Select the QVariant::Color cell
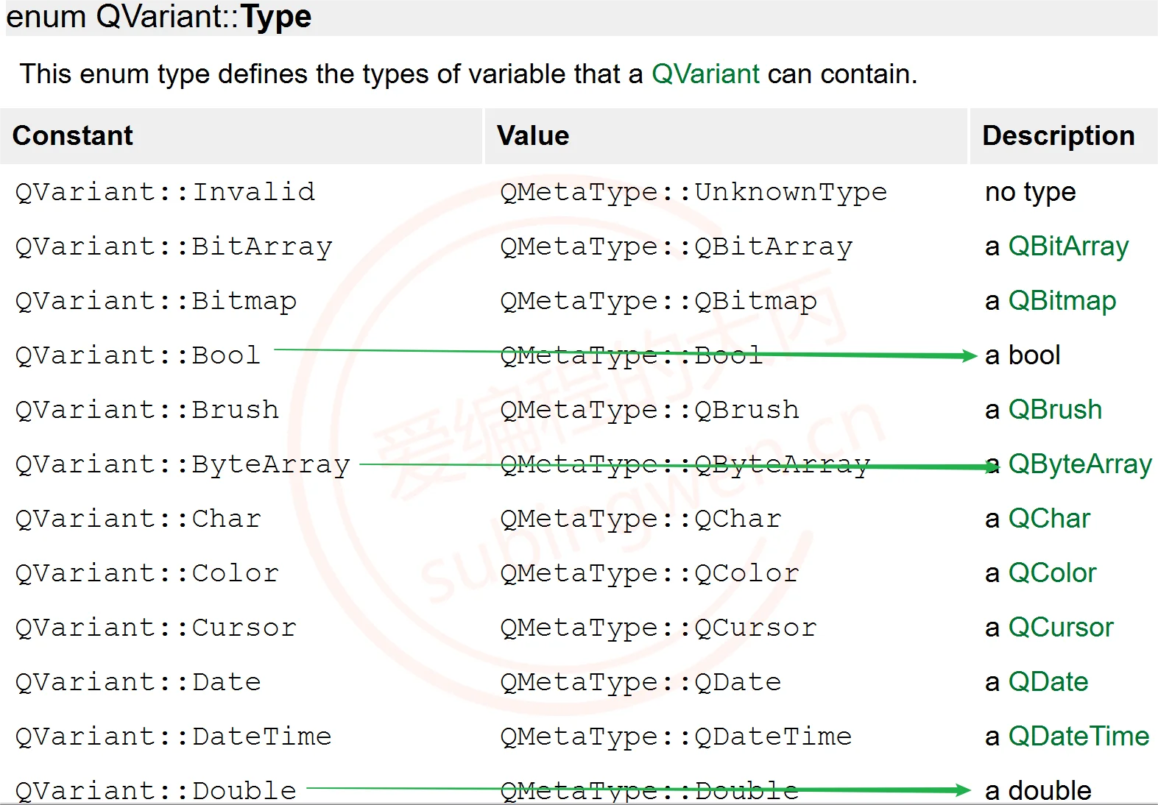1158x805 pixels. pos(147,573)
